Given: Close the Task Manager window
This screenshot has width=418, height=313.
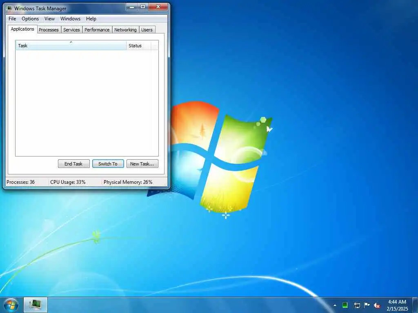Looking at the screenshot, I should click(158, 7).
